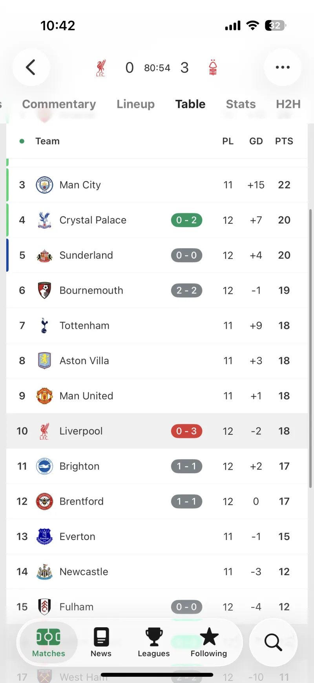
Task: Tap Liverpool's red 0 - 3 live score badge
Action: (186, 431)
